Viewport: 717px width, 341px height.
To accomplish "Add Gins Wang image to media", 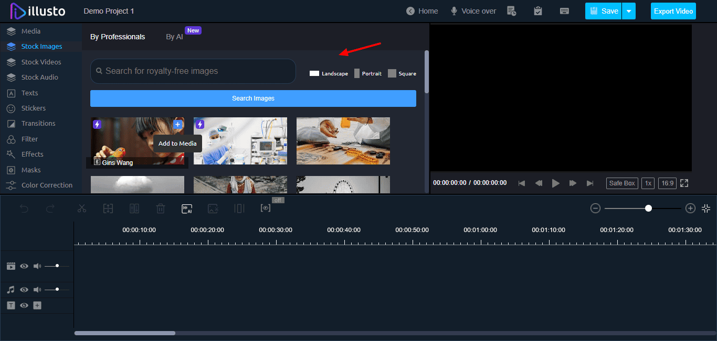I will coord(177,125).
